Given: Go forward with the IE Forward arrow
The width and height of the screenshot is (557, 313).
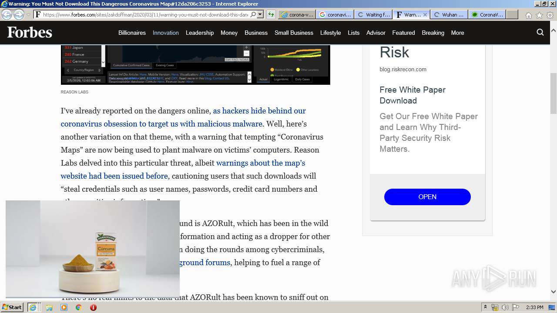Looking at the screenshot, I should (19, 14).
